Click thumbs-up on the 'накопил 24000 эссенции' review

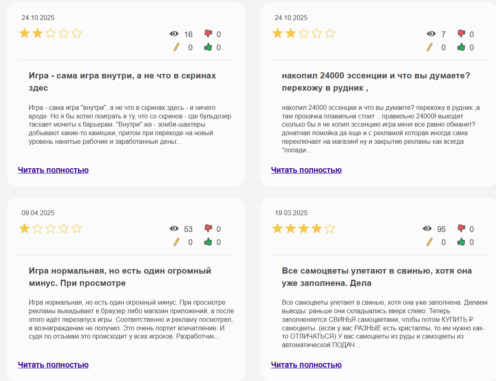[x=462, y=47]
